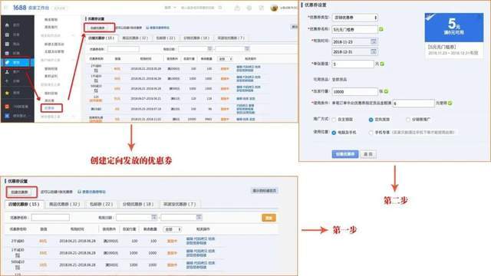491x276 pixels.
Task: Focus the 优惠券名称 filter field in the workbench panel
Action: (x=124, y=49)
